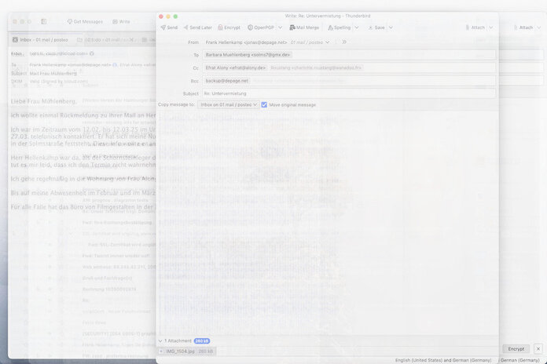Click subject text Mail Frau Mühlenberg
The height and width of the screenshot is (364, 547).
pos(53,74)
